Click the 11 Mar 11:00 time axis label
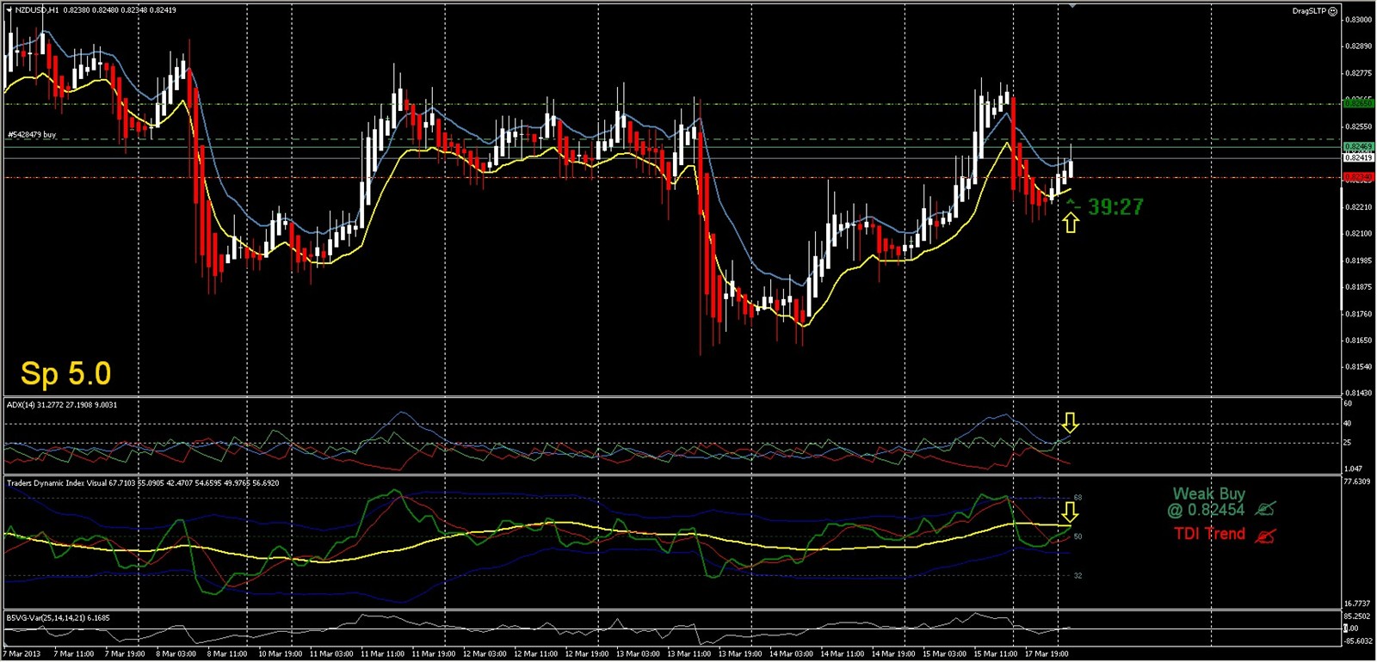This screenshot has height=662, width=1377. (x=382, y=654)
